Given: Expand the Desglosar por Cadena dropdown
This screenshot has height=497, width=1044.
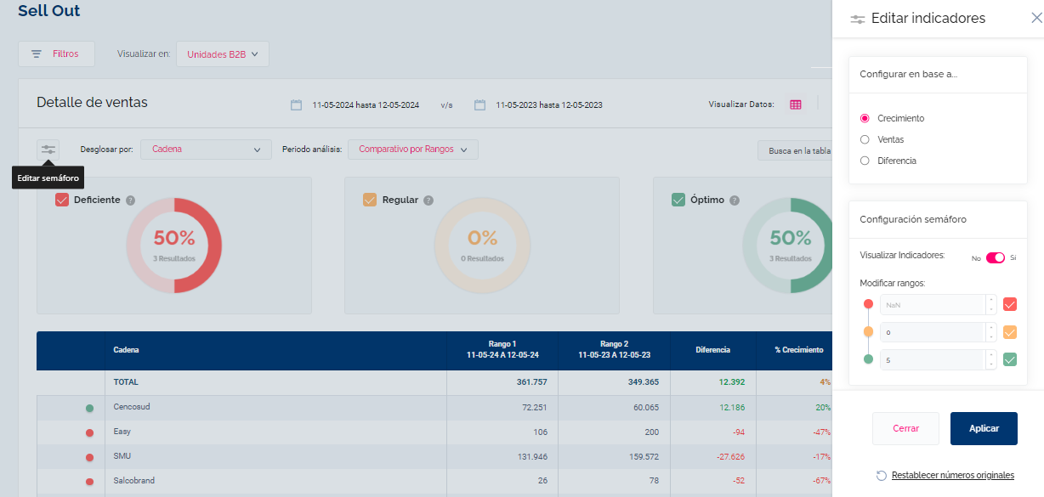Looking at the screenshot, I should [206, 150].
